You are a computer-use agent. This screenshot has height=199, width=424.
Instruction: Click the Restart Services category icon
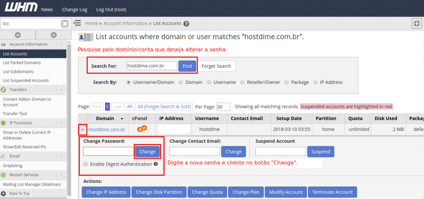[3, 175]
